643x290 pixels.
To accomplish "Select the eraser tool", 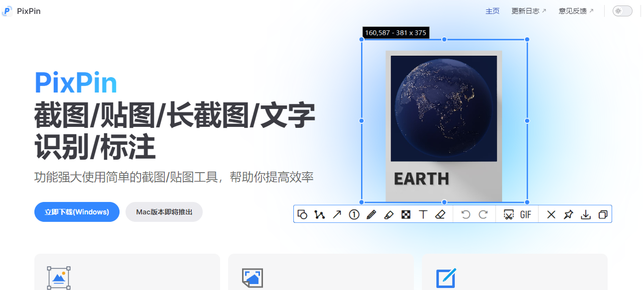I will coord(440,214).
